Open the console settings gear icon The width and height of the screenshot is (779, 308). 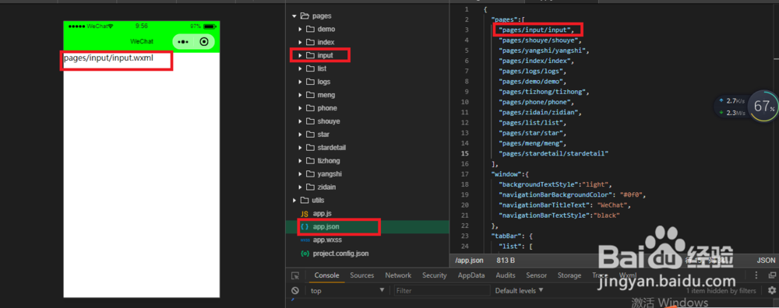point(771,290)
